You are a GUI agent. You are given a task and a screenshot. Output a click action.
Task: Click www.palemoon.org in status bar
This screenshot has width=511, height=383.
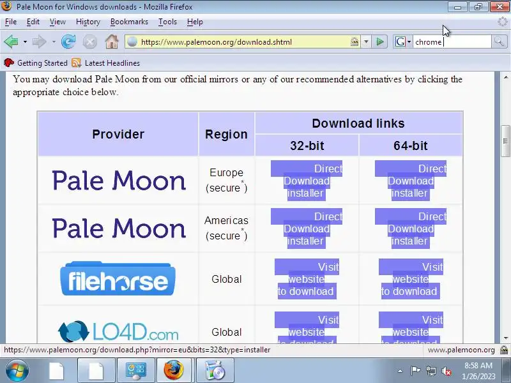point(461,350)
